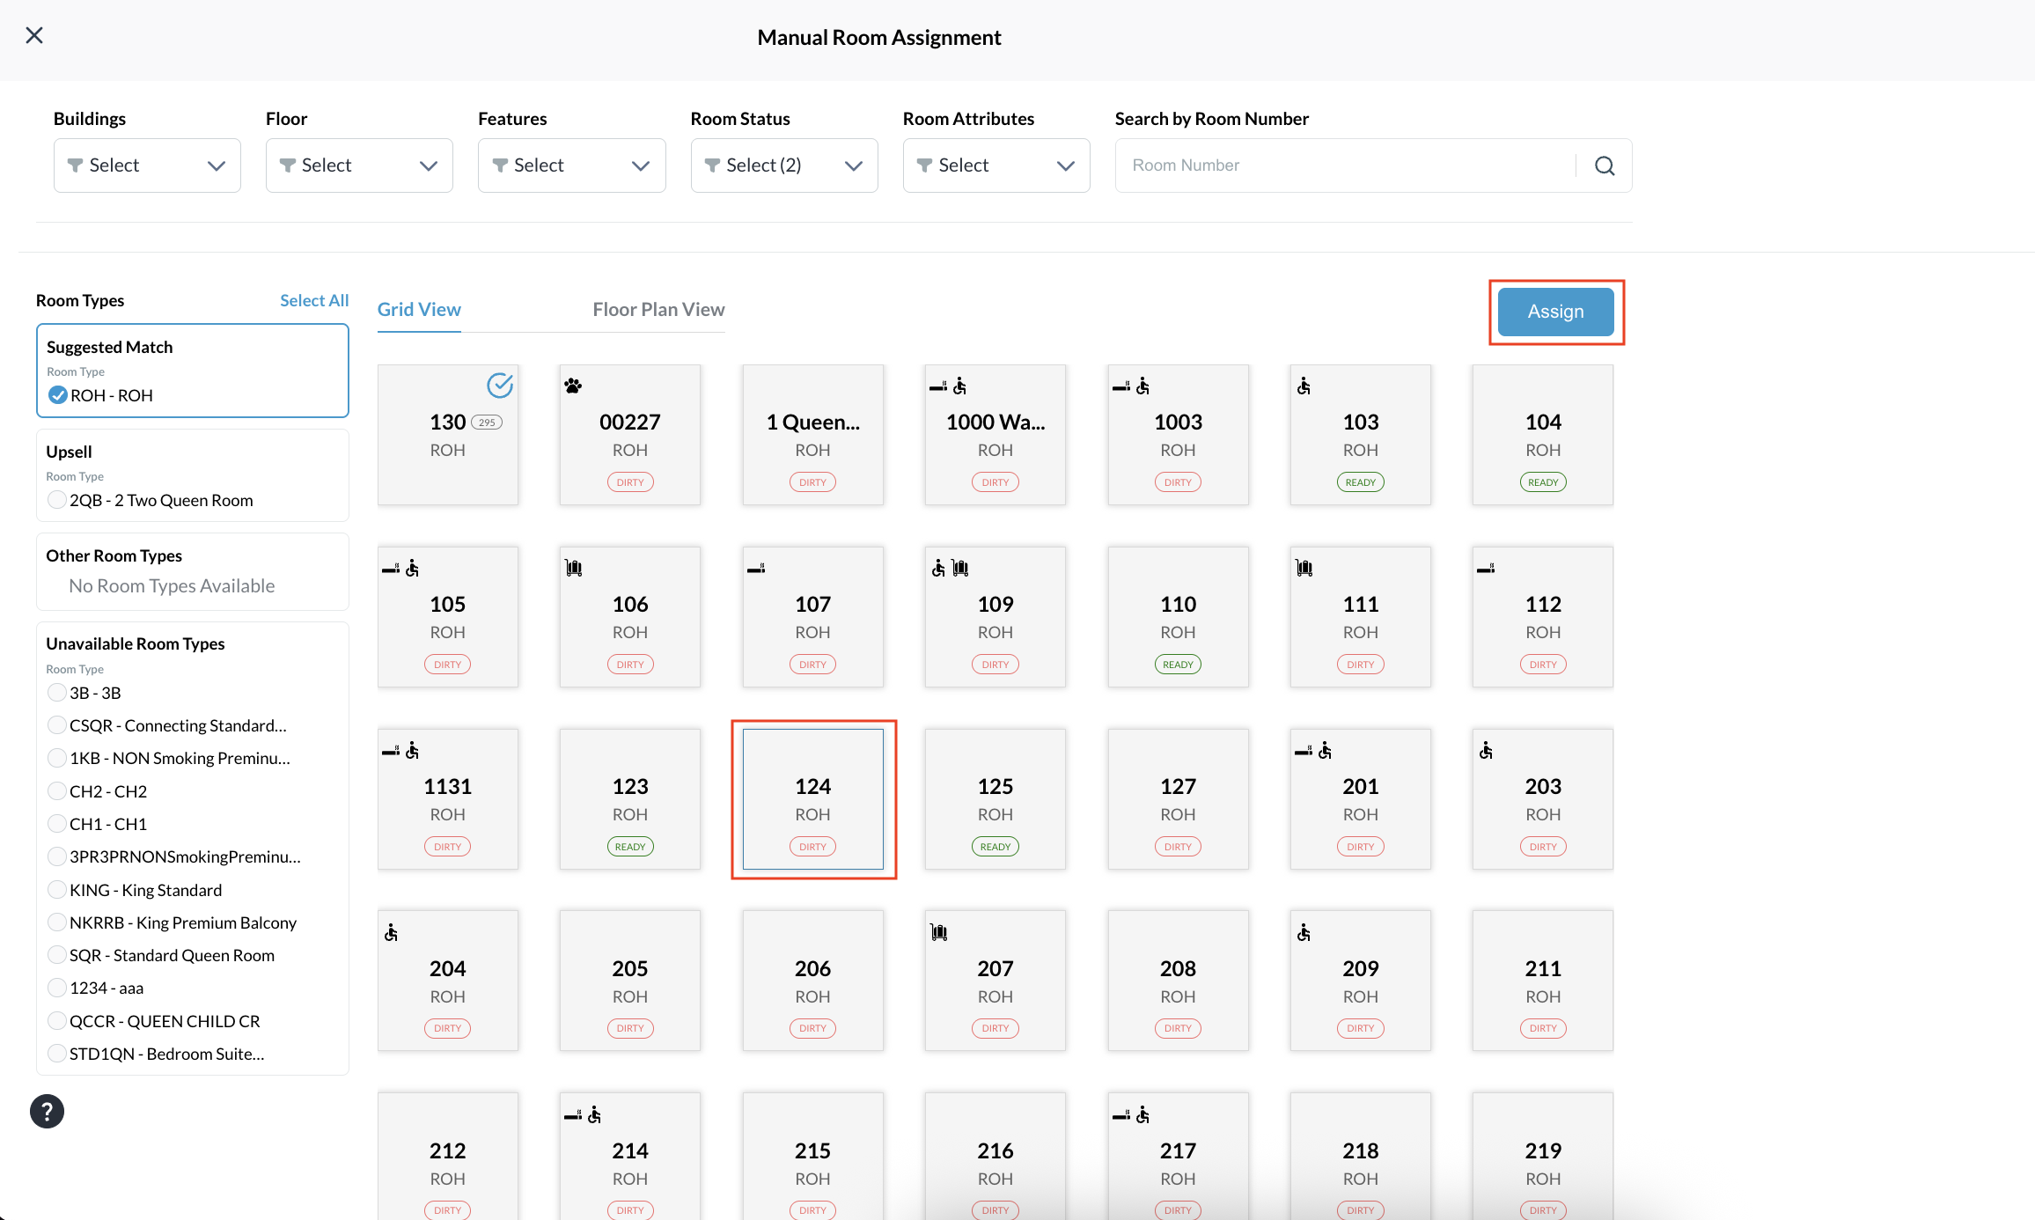2035x1220 pixels.
Task: Click the wheelchair icon on room 209
Action: [1304, 932]
